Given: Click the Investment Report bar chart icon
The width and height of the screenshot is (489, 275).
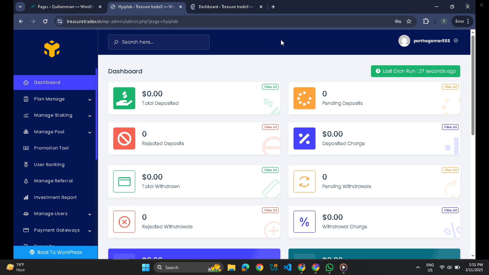Looking at the screenshot, I should (x=26, y=197).
